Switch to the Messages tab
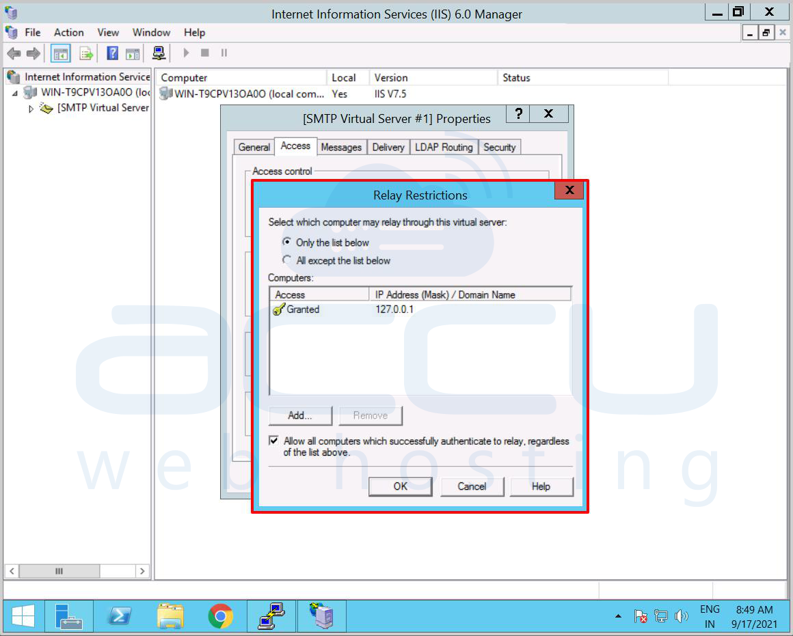Viewport: 793px width, 636px height. point(341,147)
